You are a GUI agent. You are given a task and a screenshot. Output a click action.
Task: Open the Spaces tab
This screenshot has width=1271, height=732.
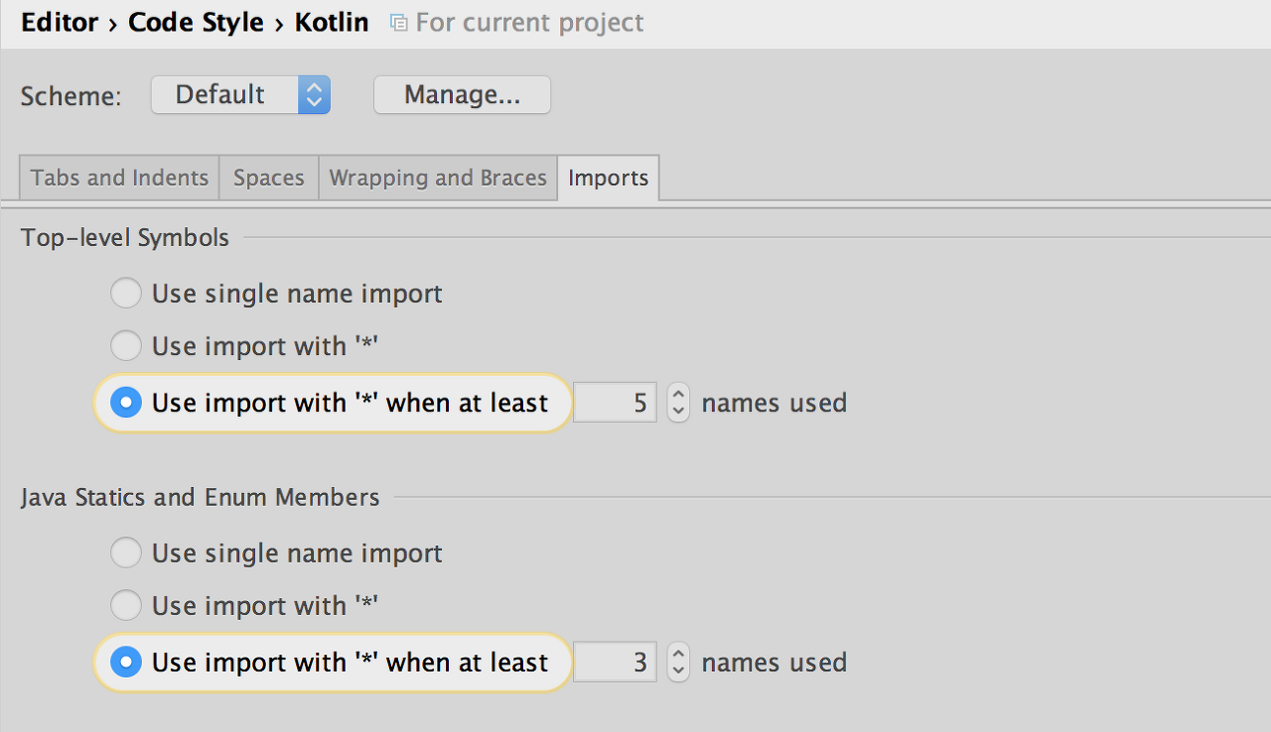click(x=268, y=179)
